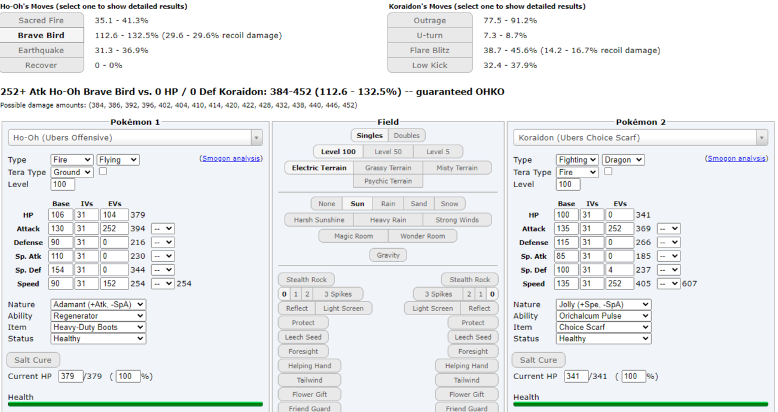The image size is (778, 412).
Task: Open Ho-Oh's Item dropdown Heavy-Duty Boots
Action: tap(98, 327)
